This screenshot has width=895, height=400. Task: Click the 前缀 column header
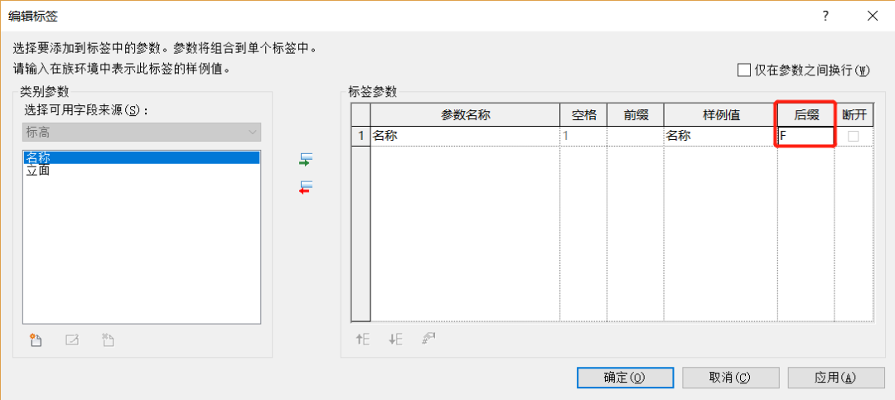(636, 114)
